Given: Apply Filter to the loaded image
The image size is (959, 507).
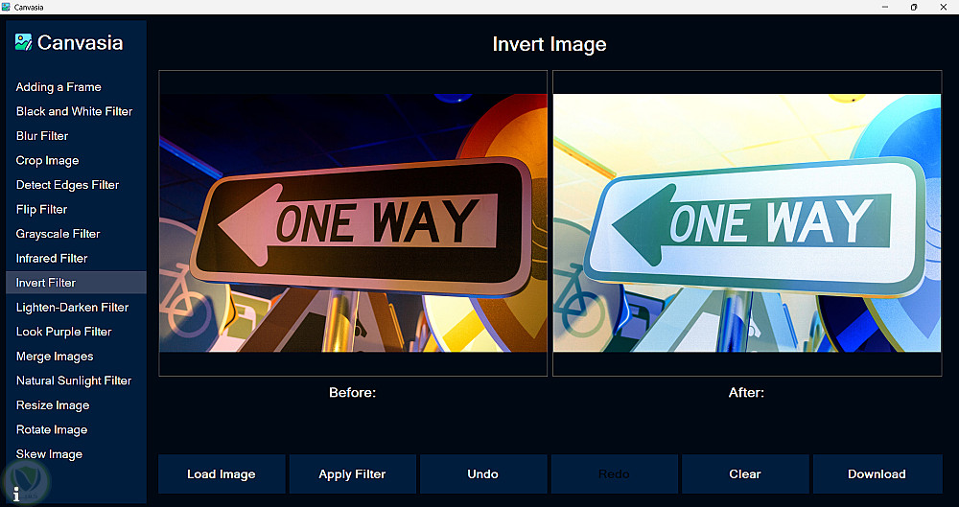Looking at the screenshot, I should (x=352, y=474).
